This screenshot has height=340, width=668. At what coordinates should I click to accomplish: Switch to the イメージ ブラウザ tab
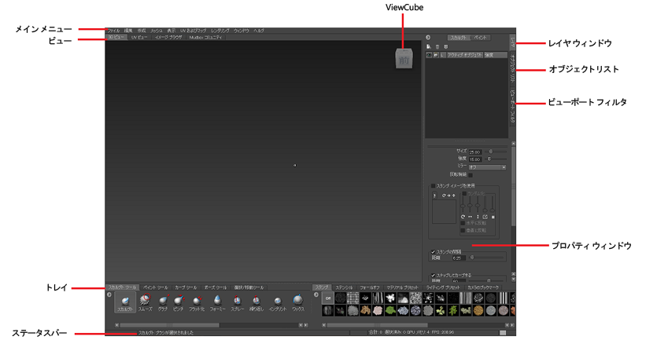click(x=168, y=38)
